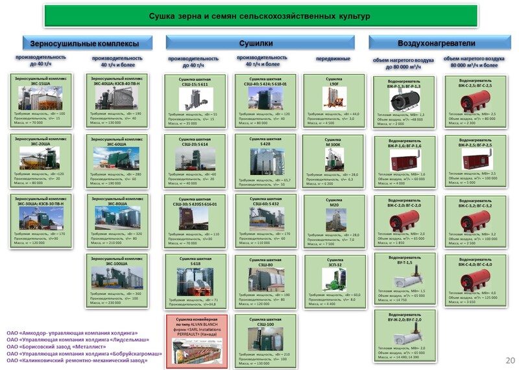
Task: Select the СЗШ-80 shaft dryer image
Action: (266, 279)
